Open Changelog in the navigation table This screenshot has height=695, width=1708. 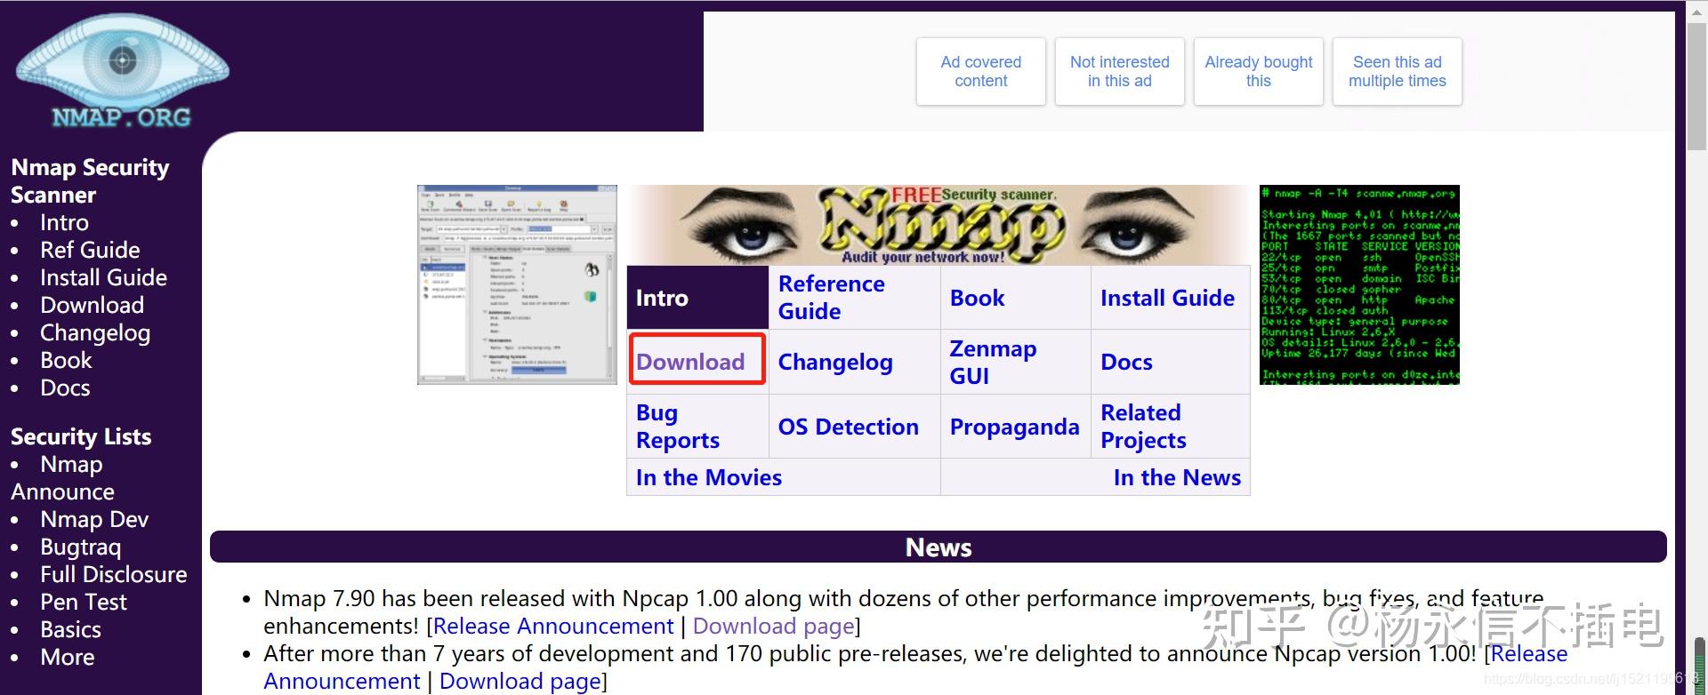(x=834, y=362)
